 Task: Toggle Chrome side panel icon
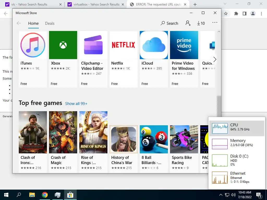click(245, 14)
